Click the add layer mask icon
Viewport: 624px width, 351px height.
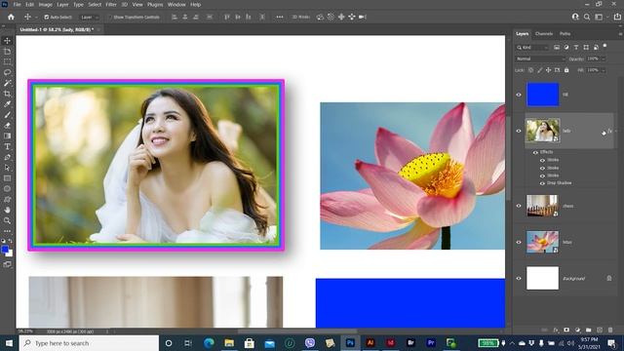tap(566, 330)
